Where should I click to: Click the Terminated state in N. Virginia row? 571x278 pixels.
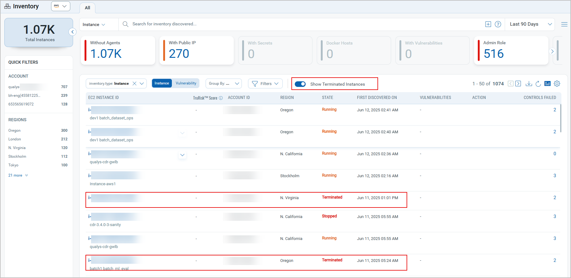tap(332, 197)
